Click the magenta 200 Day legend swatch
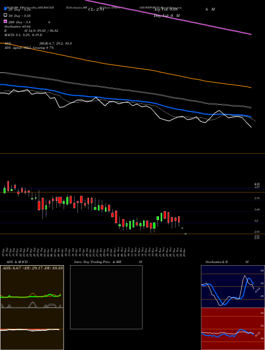 coord(5,22)
